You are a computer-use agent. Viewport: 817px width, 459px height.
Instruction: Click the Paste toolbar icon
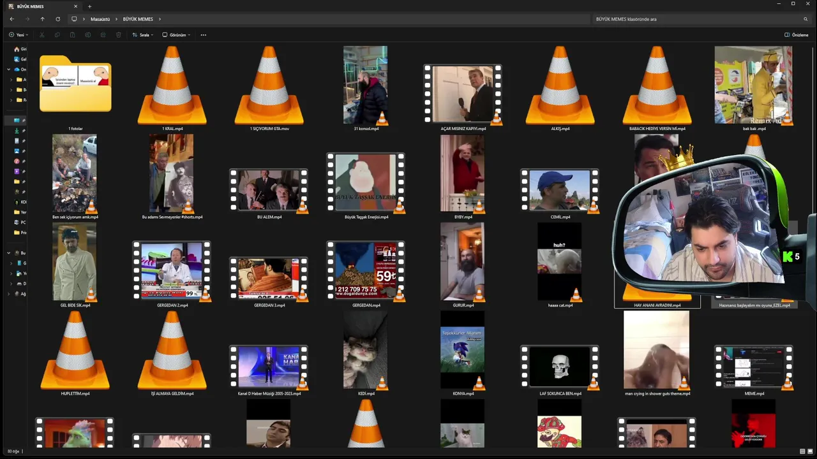pyautogui.click(x=72, y=35)
